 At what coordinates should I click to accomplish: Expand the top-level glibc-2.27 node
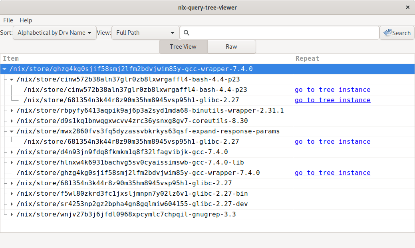(x=12, y=183)
